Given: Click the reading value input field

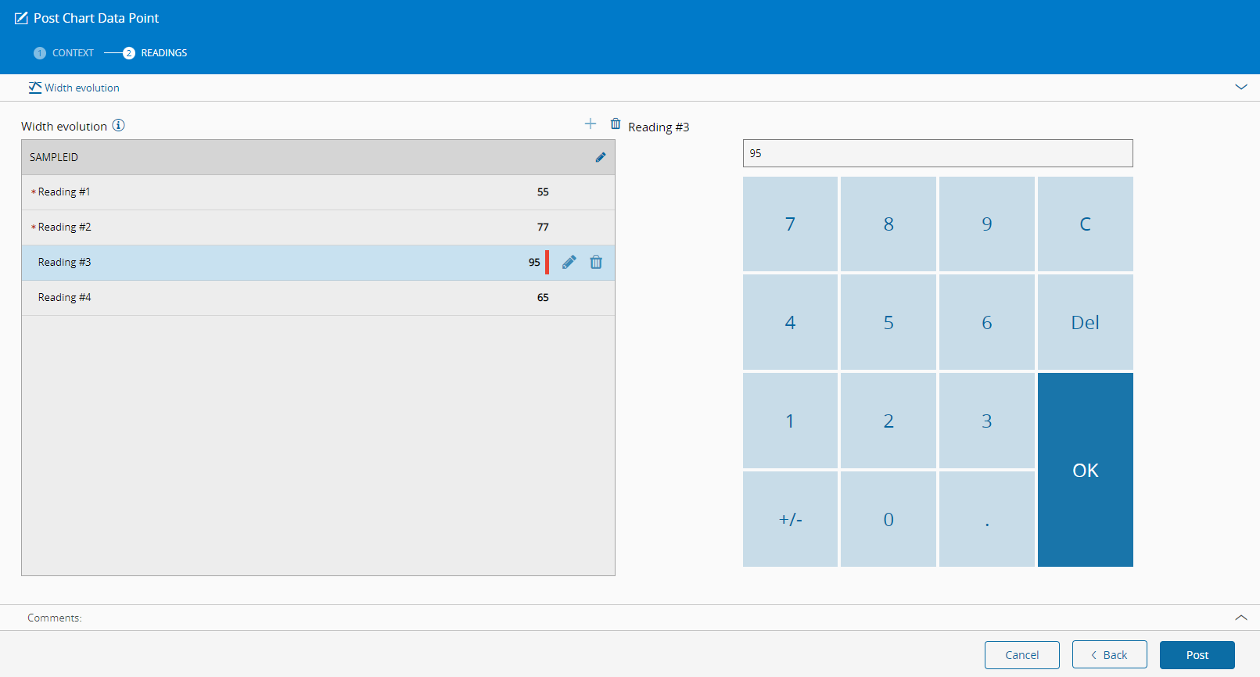Looking at the screenshot, I should 938,153.
